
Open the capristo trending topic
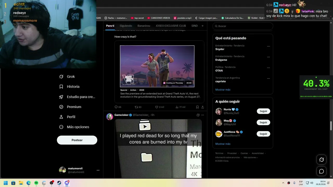pyautogui.click(x=221, y=81)
